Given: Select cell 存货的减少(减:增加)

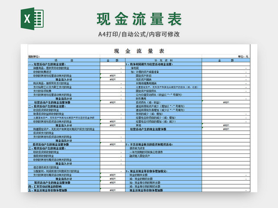Looking at the screenshot, I should coord(163,114).
